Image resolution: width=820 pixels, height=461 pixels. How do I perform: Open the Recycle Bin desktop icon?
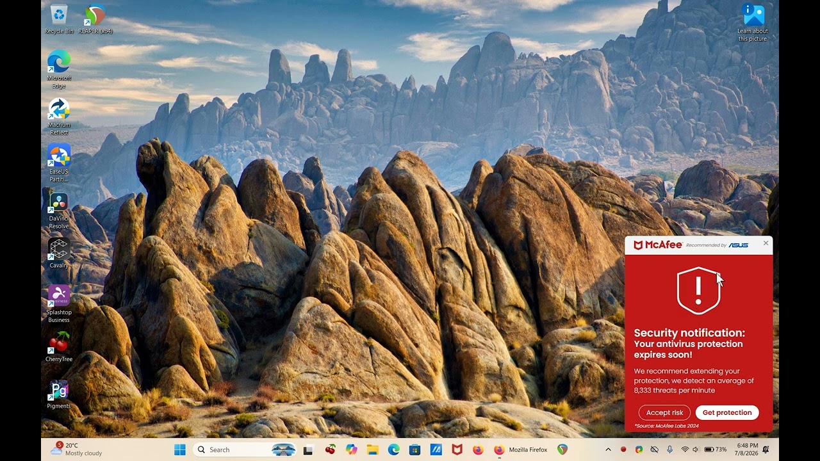point(58,19)
